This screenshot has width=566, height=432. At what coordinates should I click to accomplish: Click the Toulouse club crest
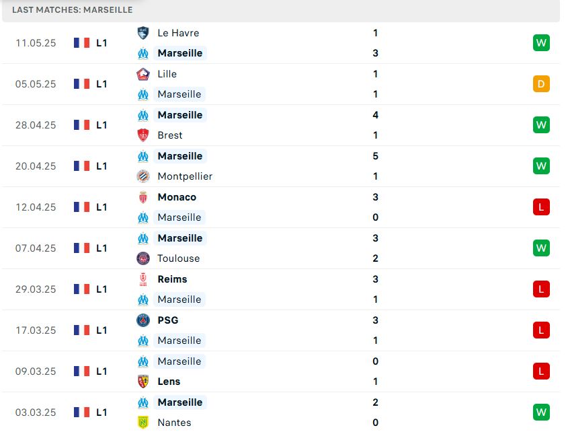143,258
